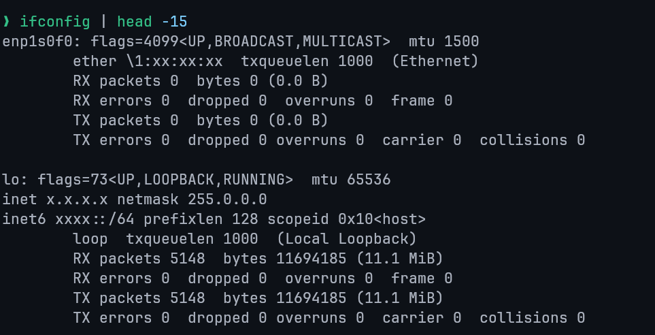
Task: Click the ifconfig command word
Action: tap(55, 22)
